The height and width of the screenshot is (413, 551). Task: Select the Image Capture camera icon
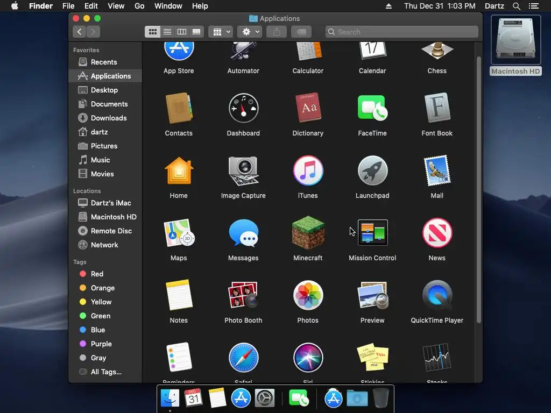click(243, 170)
